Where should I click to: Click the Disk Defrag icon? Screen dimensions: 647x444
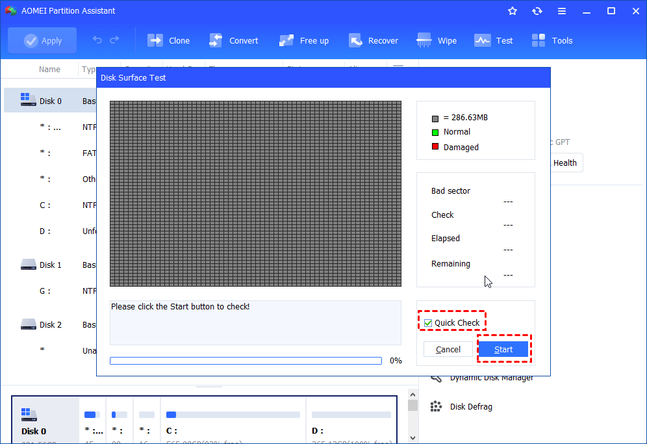pyautogui.click(x=437, y=406)
